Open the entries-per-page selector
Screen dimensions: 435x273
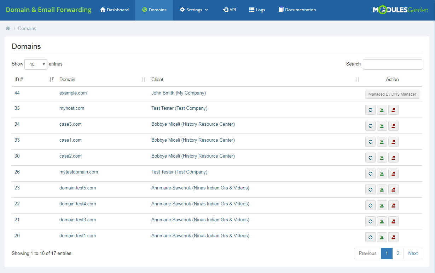tap(36, 64)
